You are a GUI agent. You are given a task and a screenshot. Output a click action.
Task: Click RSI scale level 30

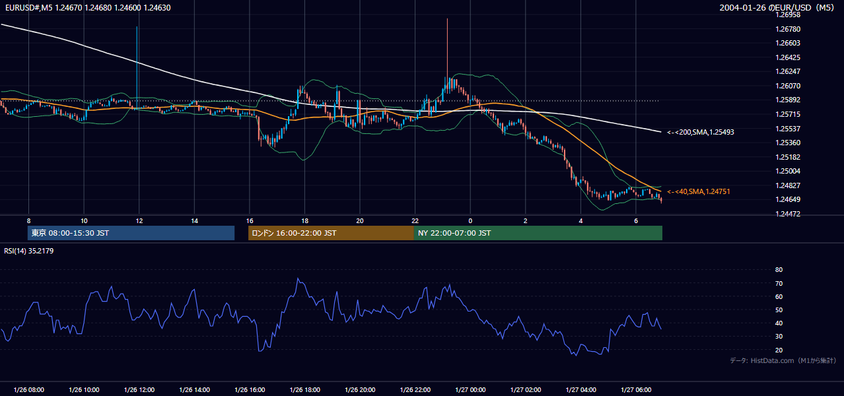coord(779,337)
